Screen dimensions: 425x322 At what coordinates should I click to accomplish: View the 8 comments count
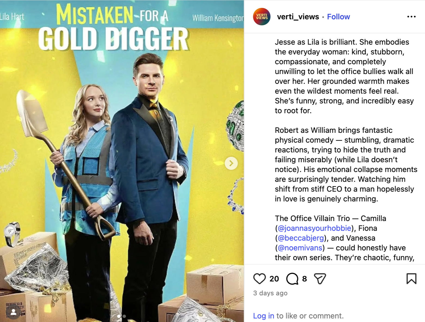304,279
